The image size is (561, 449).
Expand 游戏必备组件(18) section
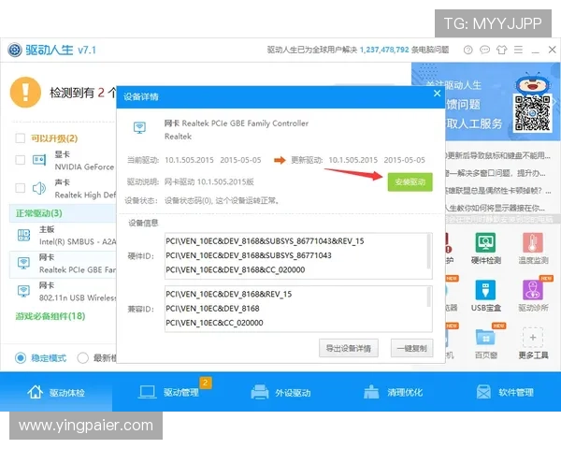[50, 316]
